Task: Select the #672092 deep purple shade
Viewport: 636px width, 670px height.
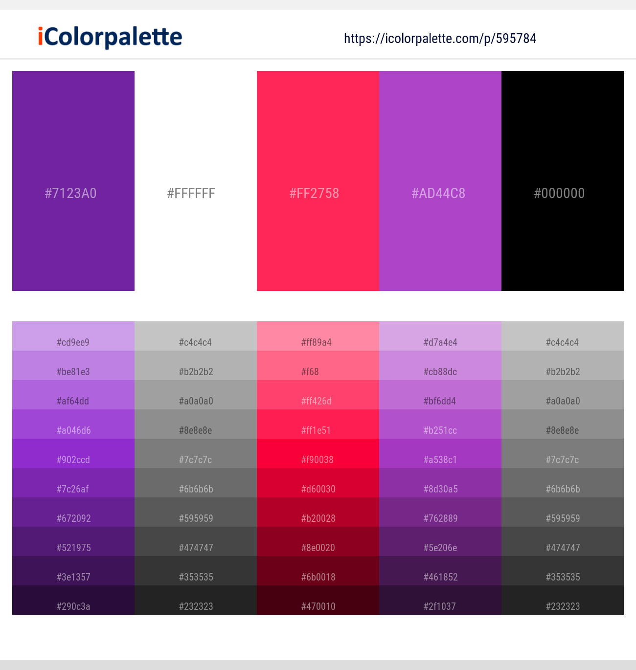Action: 73,513
